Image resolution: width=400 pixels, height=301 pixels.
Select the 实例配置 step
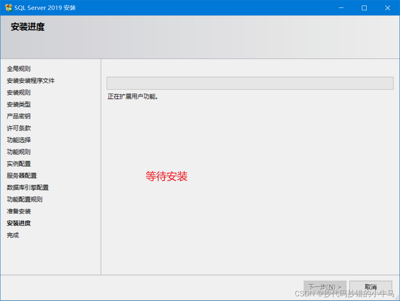(x=19, y=164)
